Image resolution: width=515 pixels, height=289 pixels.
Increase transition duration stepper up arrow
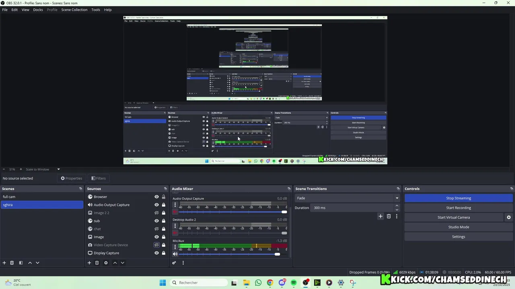(397, 206)
